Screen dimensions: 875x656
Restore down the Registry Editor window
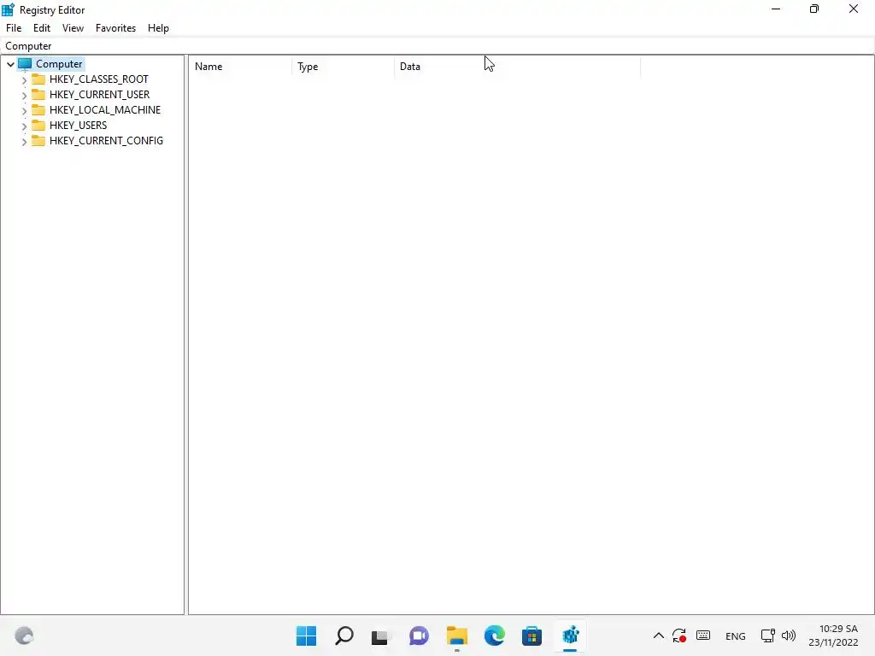point(814,9)
